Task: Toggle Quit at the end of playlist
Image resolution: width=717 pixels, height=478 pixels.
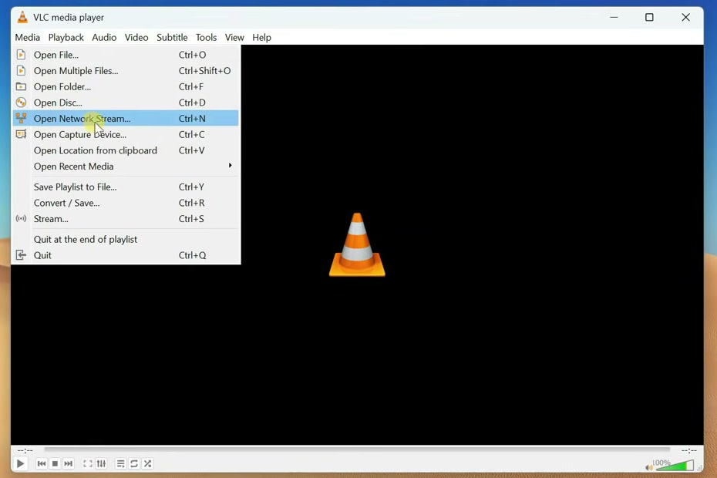Action: (x=126, y=240)
